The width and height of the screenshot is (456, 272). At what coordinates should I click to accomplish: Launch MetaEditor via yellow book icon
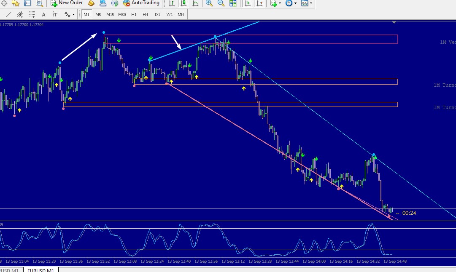click(x=91, y=3)
